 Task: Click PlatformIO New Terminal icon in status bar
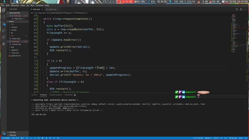click(x=58, y=138)
